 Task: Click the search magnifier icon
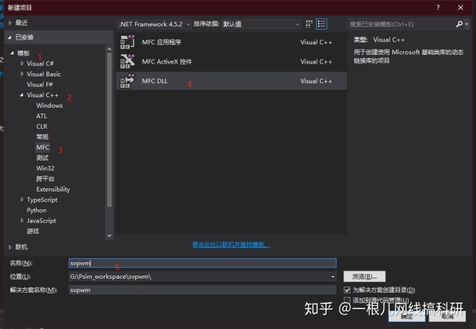click(459, 24)
